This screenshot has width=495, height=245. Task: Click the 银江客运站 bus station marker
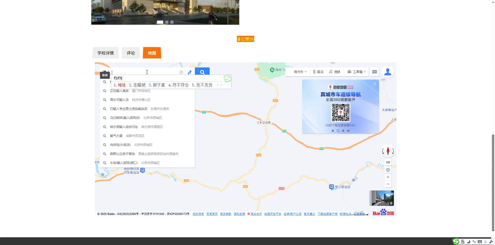point(332,187)
